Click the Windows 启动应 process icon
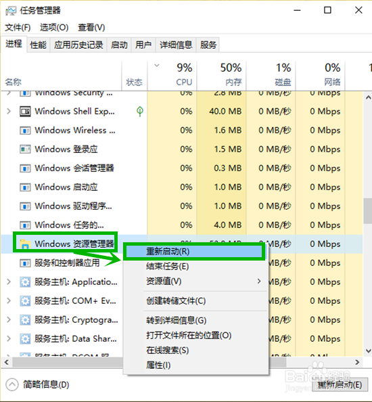Image resolution: width=372 pixels, height=402 pixels. [x=25, y=187]
